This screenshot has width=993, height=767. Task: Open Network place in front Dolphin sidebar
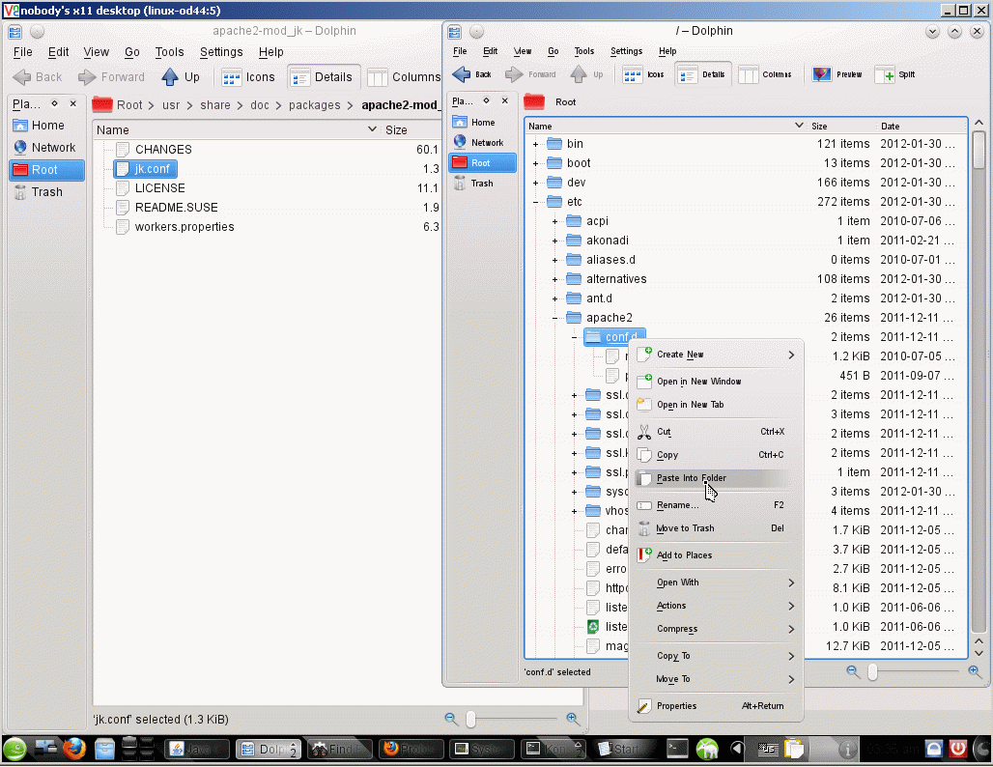482,143
